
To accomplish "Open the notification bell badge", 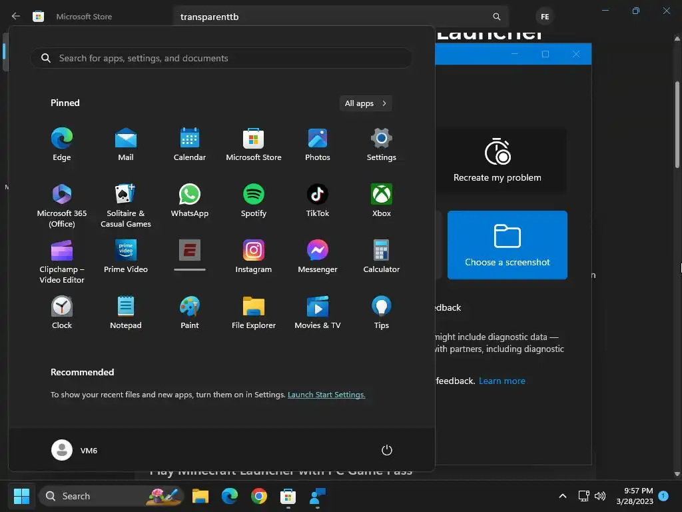I will 663,496.
